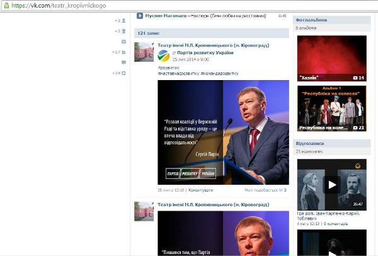Open the 'Партія розвитку України' repost link

click(205, 53)
